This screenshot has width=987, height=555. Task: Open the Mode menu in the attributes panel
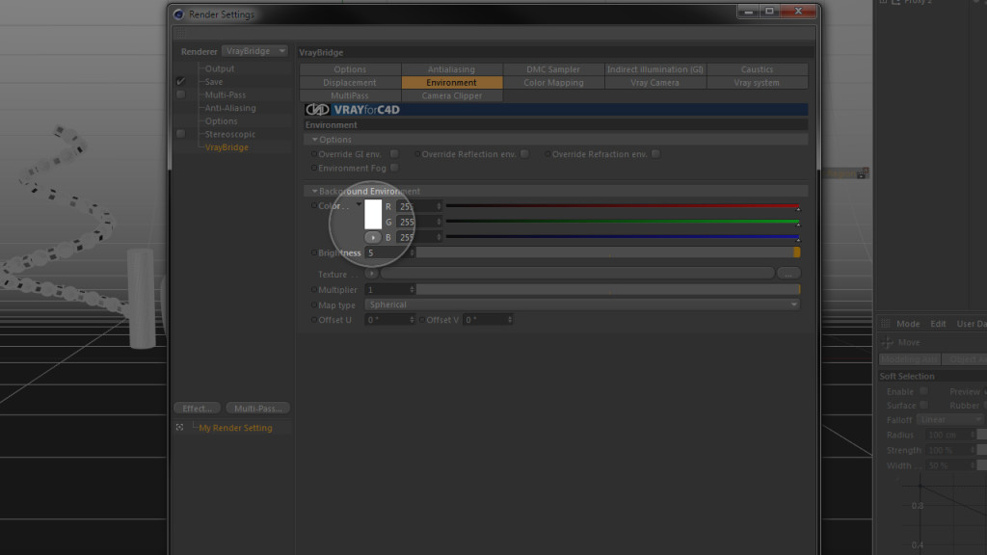point(908,324)
